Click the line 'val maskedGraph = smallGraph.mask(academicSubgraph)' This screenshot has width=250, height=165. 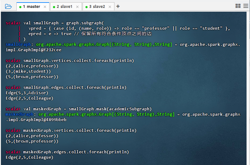point(87,109)
